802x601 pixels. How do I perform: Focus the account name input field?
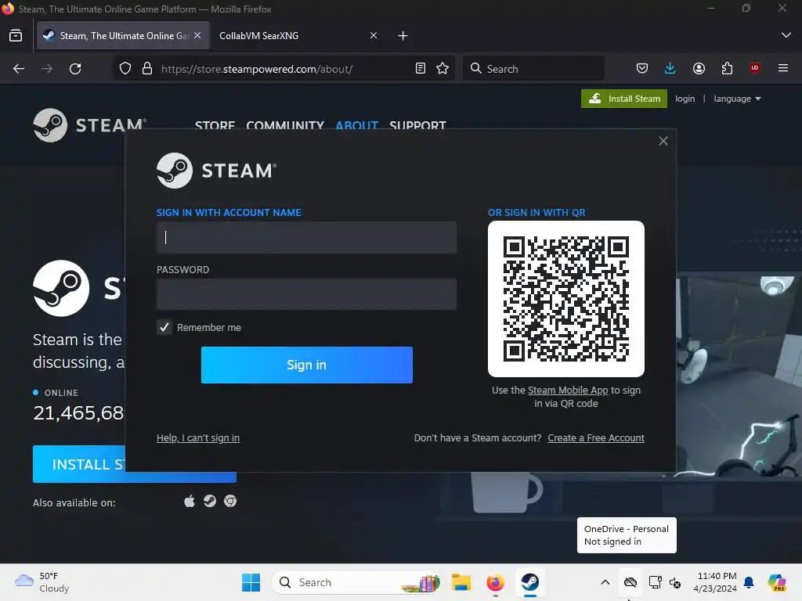click(306, 238)
